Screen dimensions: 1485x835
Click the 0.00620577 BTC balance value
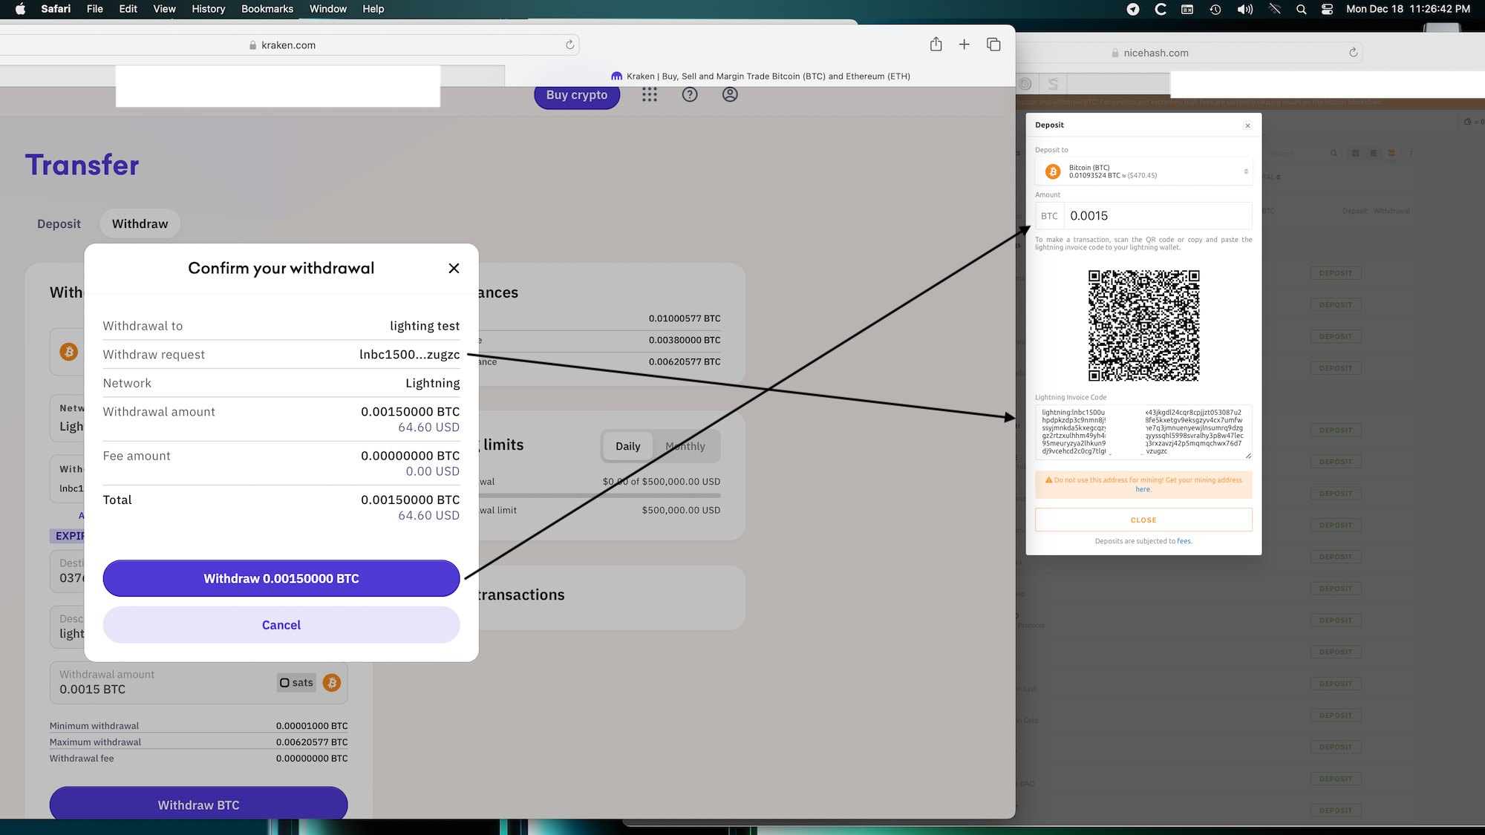pyautogui.click(x=685, y=361)
